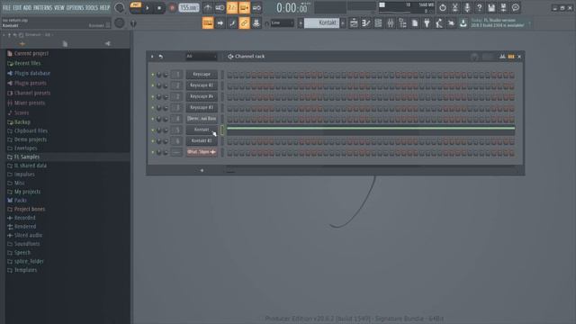
Task: Click the Keyscape #4 channel button
Action: tap(202, 96)
